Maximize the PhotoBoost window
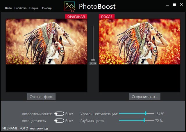 click(174, 5)
